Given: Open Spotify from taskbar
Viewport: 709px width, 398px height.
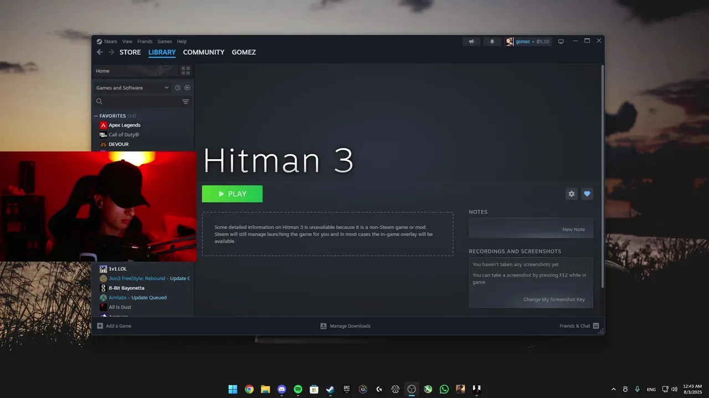Looking at the screenshot, I should pyautogui.click(x=298, y=389).
